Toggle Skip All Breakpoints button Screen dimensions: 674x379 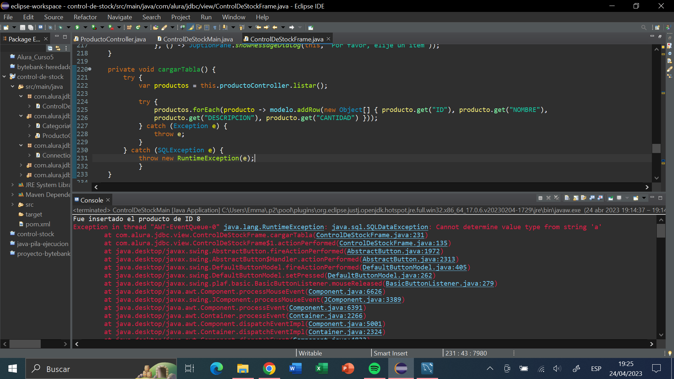50,27
